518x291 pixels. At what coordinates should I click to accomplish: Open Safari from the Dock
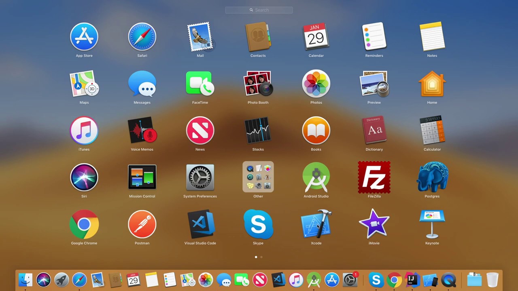coord(79,280)
